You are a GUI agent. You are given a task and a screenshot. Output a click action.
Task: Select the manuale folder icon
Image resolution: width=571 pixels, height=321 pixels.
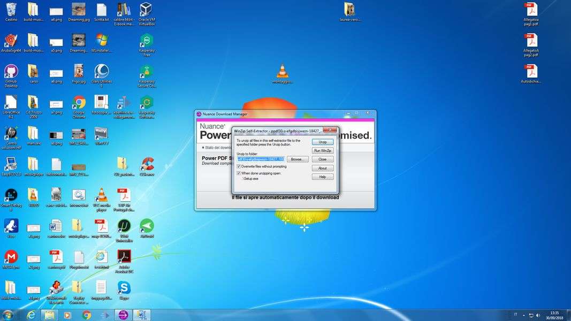(34, 136)
